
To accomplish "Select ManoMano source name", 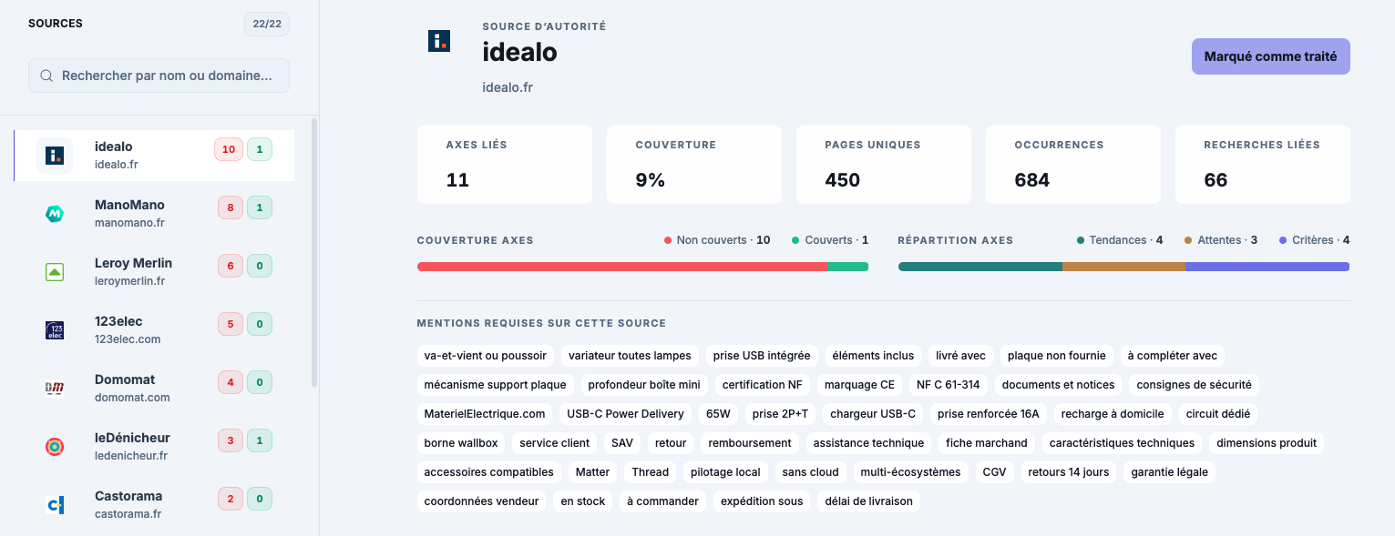I will pos(129,205).
